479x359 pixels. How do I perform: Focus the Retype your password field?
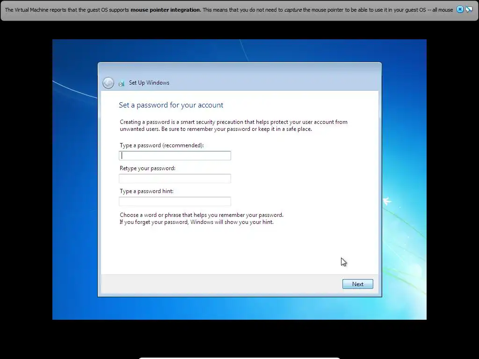(x=175, y=179)
